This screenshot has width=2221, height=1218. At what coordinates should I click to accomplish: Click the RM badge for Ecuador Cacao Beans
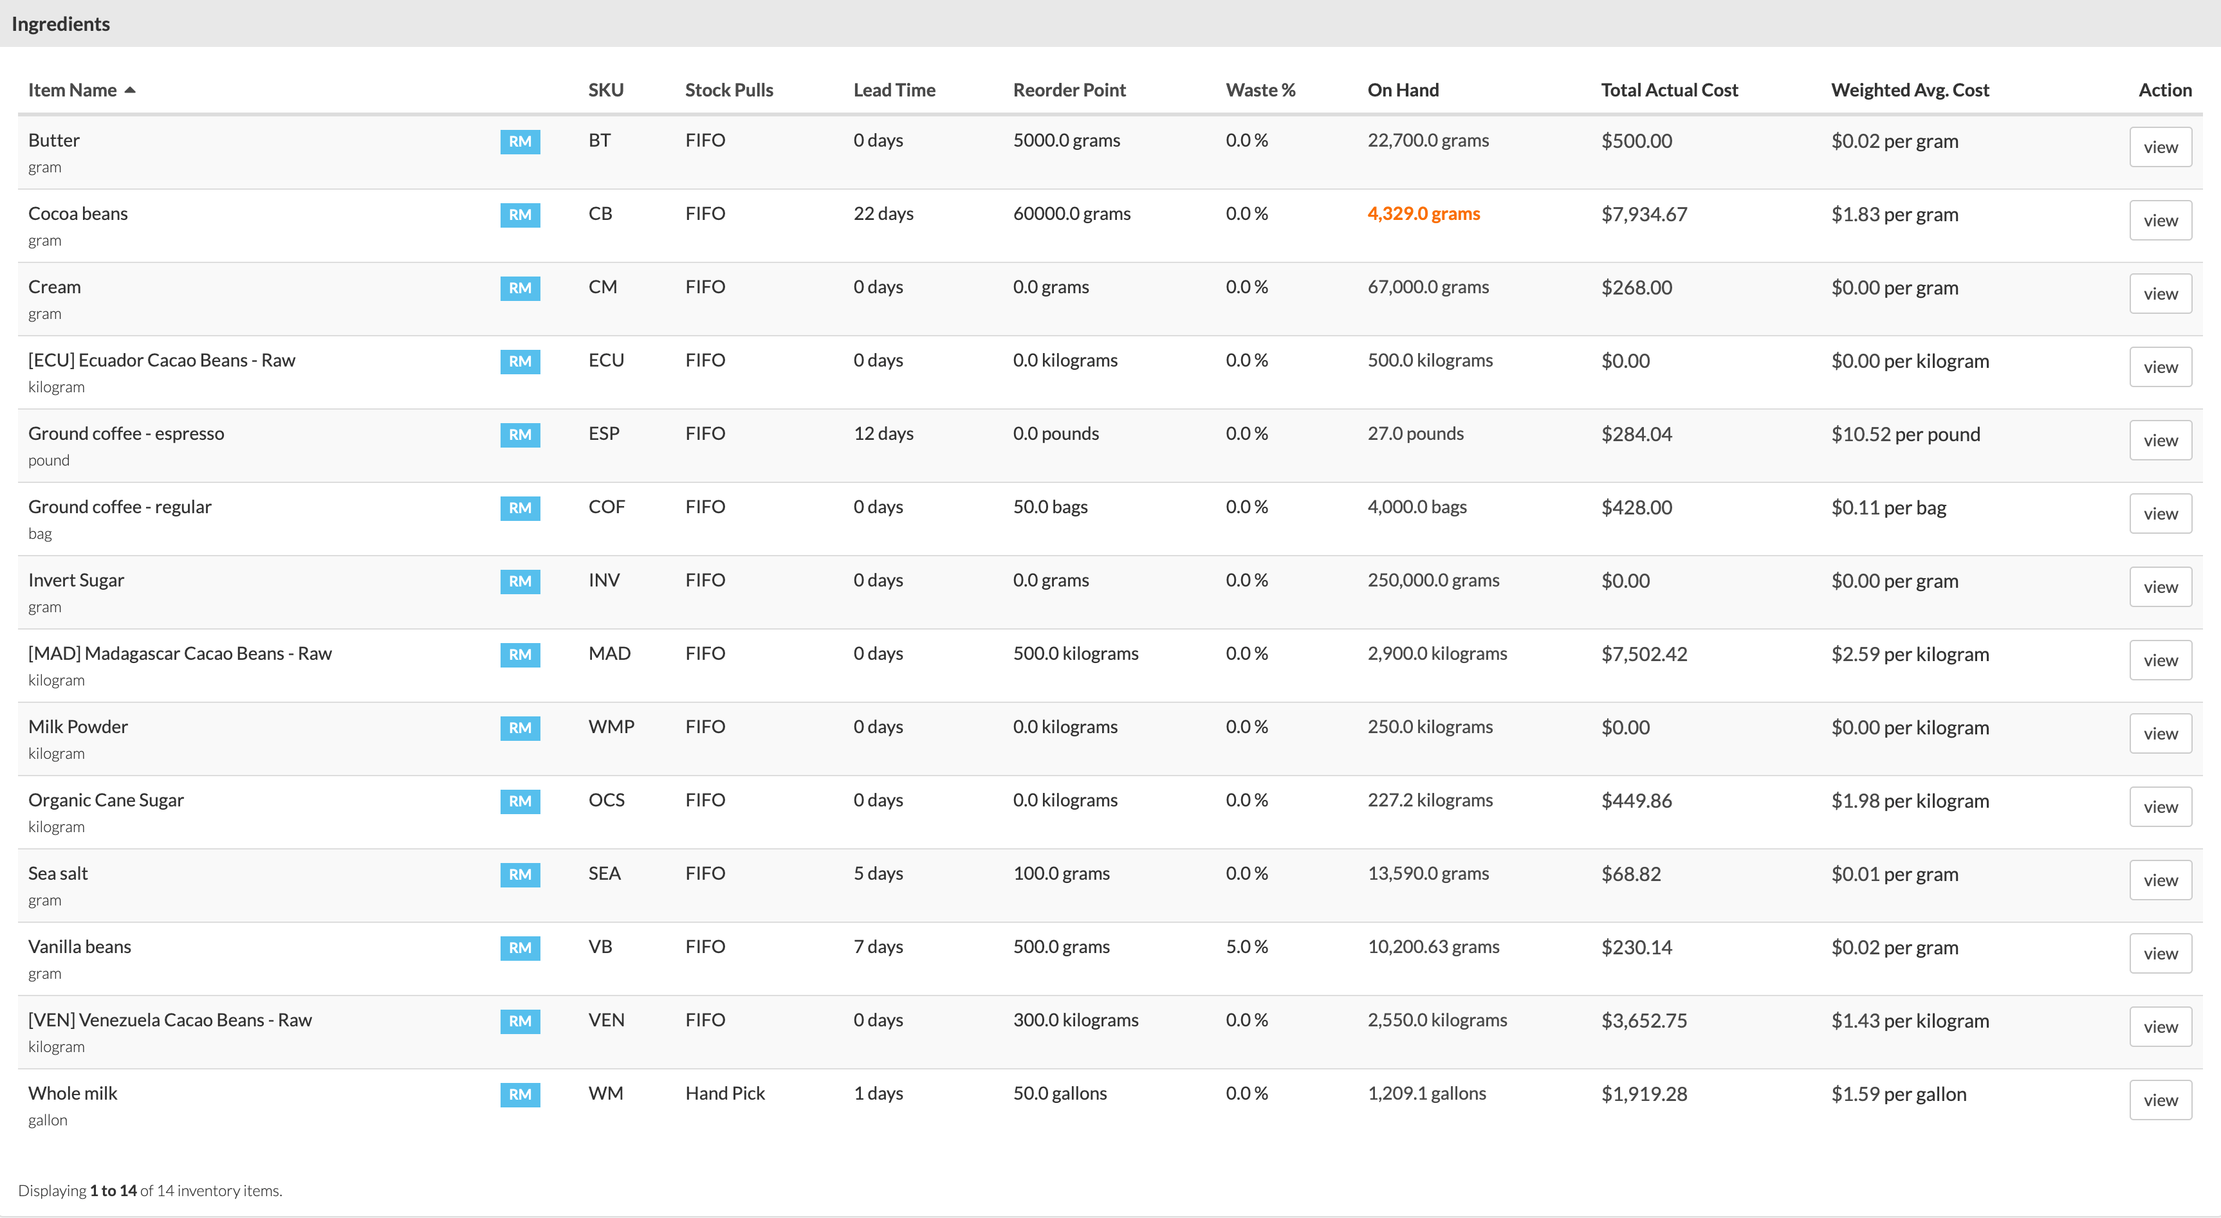point(519,362)
